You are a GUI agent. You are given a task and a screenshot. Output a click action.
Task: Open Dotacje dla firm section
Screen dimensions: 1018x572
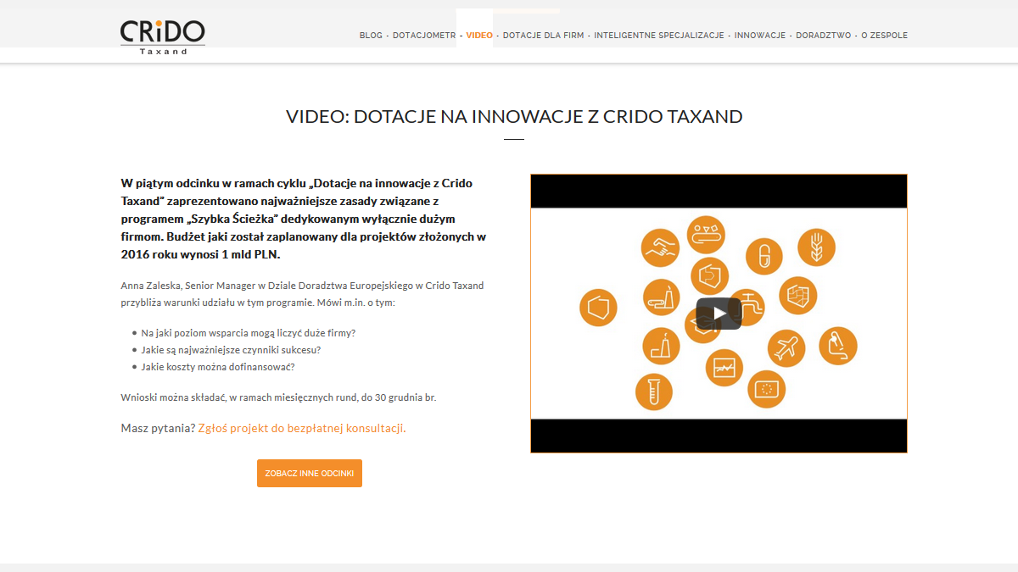(x=543, y=36)
